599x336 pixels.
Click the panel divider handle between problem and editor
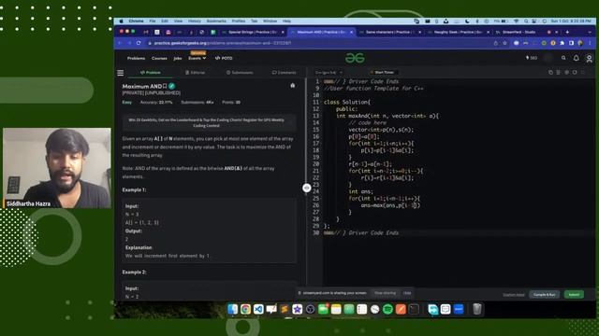[x=307, y=188]
